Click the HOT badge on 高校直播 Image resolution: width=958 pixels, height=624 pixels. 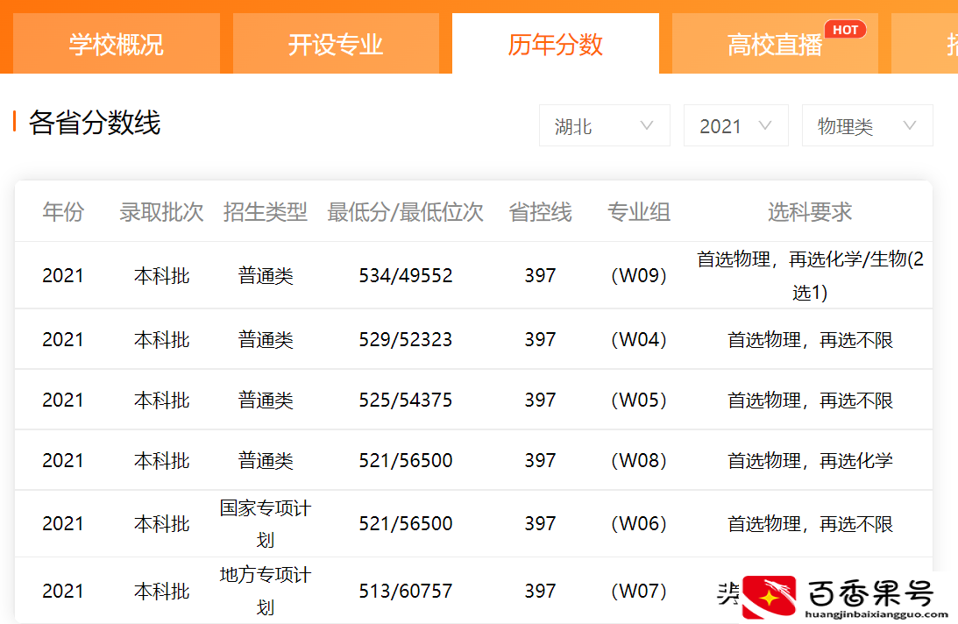pyautogui.click(x=845, y=29)
